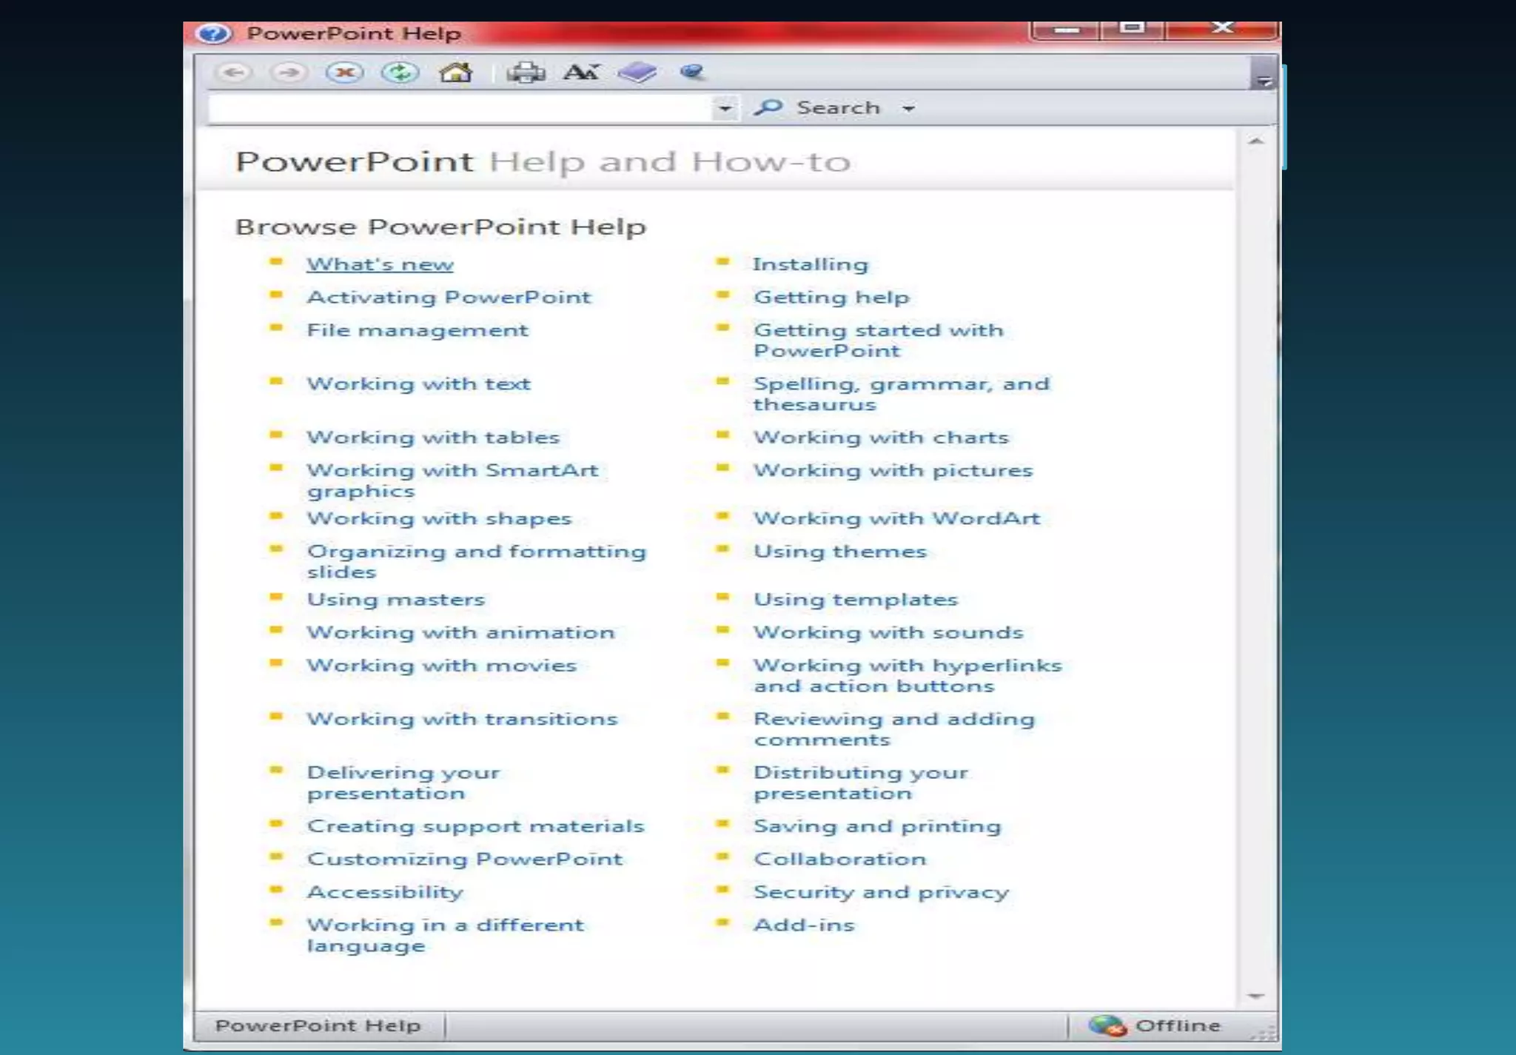
Task: Click inside the search input field
Action: pos(459,109)
